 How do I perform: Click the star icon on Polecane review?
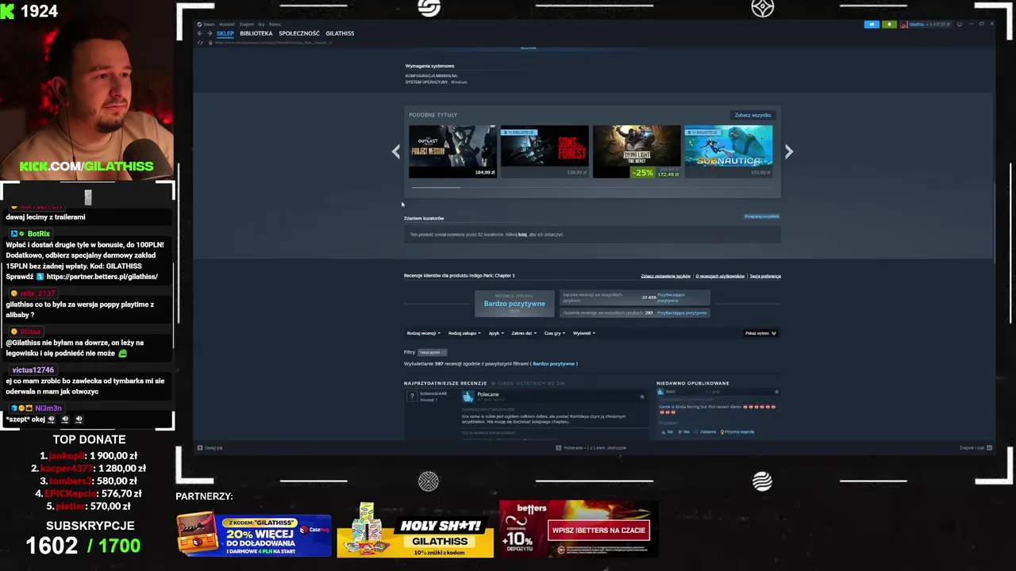click(x=642, y=397)
